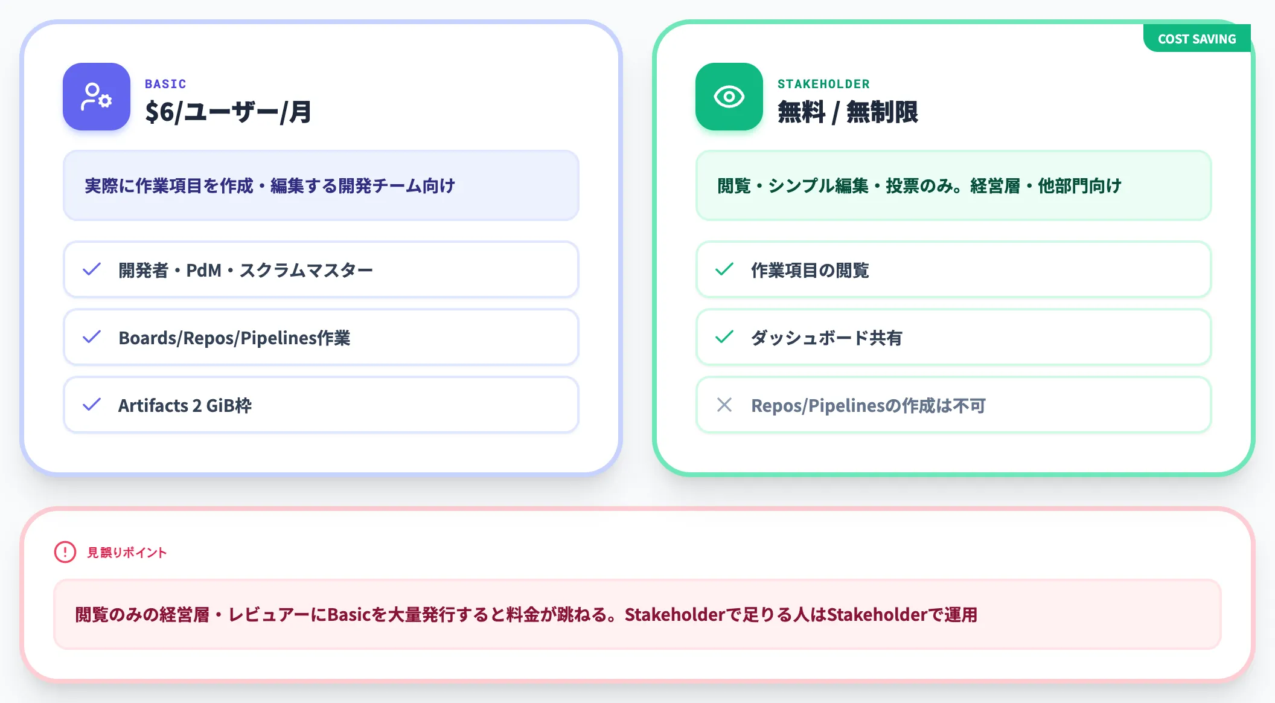Viewport: 1275px width, 703px height.
Task: Click checkmark beside Boards/Repos/Pipelines作業
Action: pos(92,337)
